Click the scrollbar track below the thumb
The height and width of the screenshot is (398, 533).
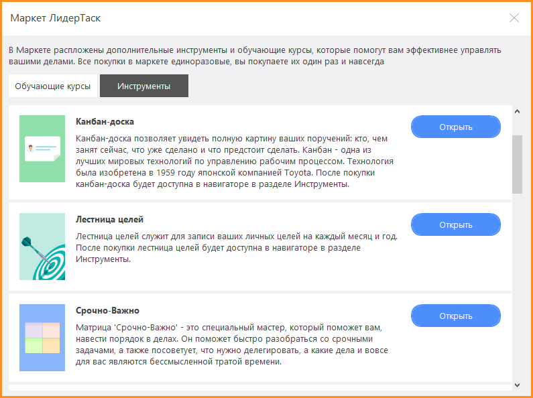pos(518,286)
